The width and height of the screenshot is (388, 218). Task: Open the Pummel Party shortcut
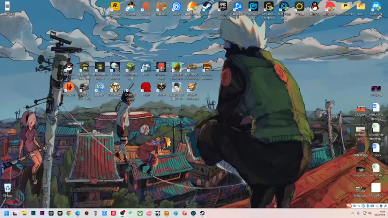pyautogui.click(x=161, y=67)
